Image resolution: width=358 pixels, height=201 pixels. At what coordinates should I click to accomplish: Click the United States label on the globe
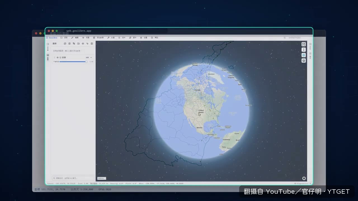tap(201, 111)
